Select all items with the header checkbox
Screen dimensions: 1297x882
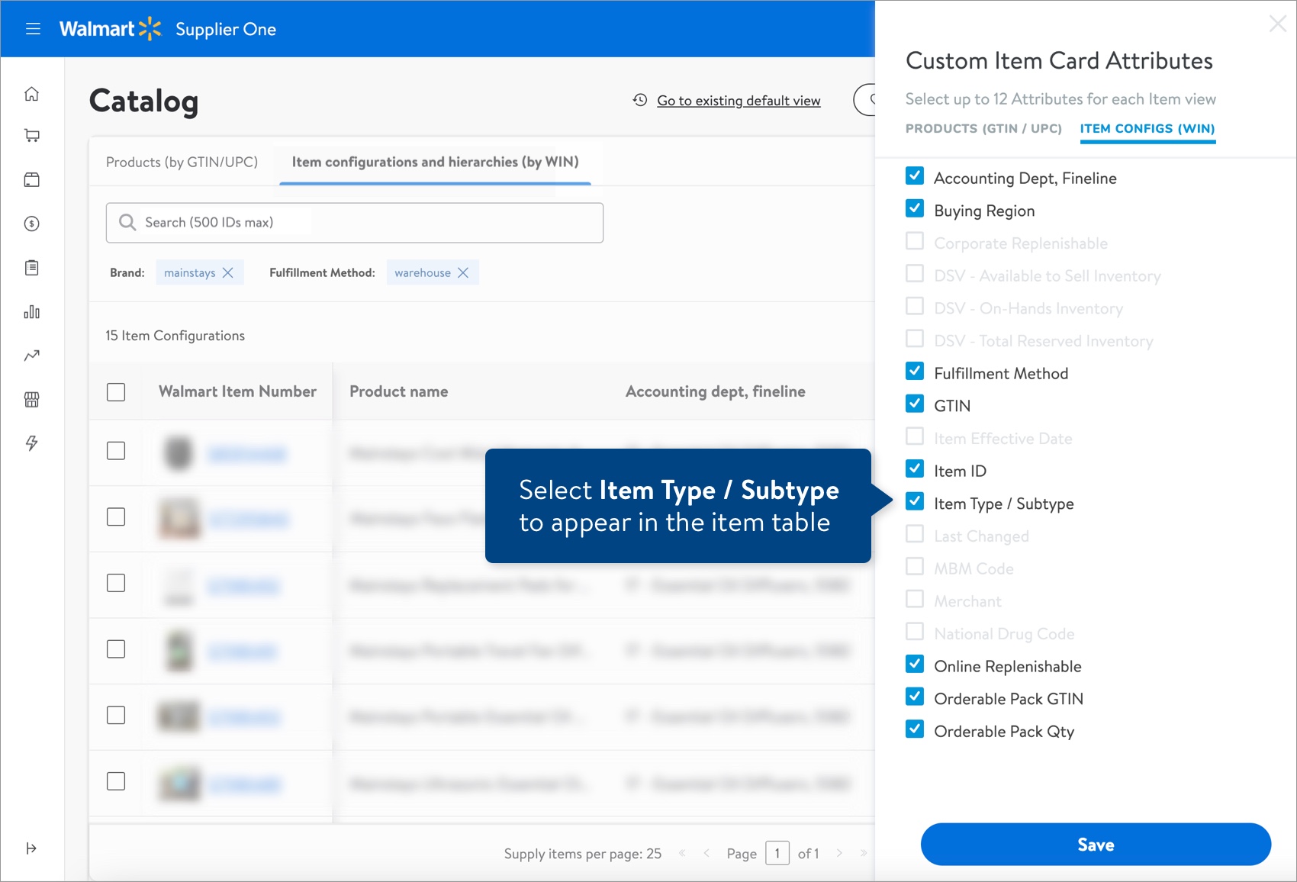(x=116, y=391)
